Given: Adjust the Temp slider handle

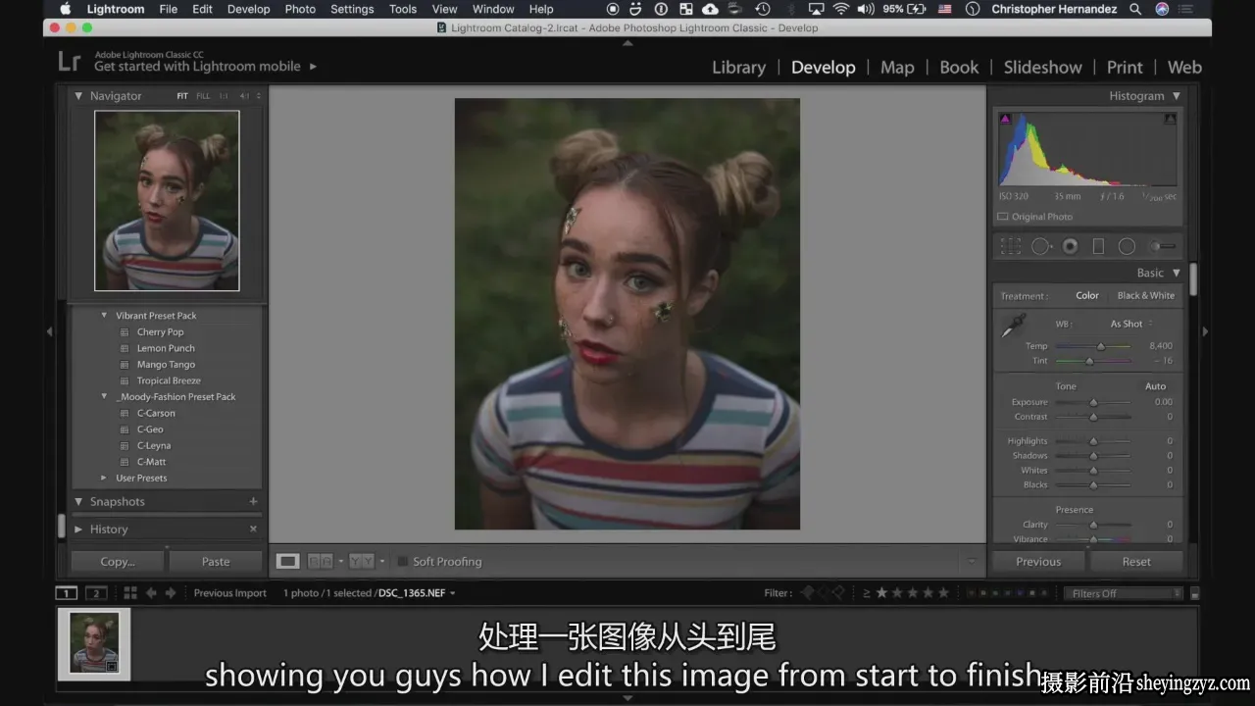Looking at the screenshot, I should (1100, 346).
